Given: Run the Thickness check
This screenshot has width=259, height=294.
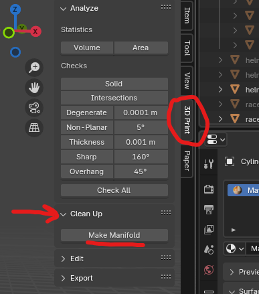Looking at the screenshot, I should tap(87, 142).
